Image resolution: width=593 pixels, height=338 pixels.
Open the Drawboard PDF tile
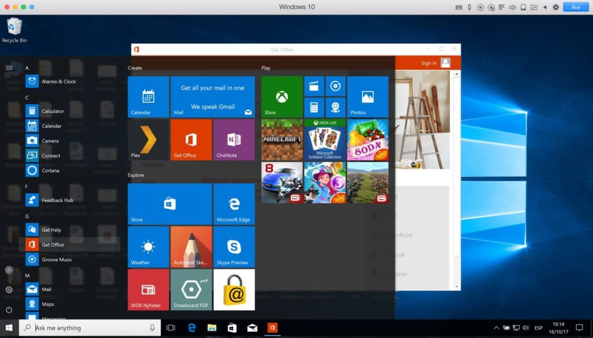coord(191,289)
